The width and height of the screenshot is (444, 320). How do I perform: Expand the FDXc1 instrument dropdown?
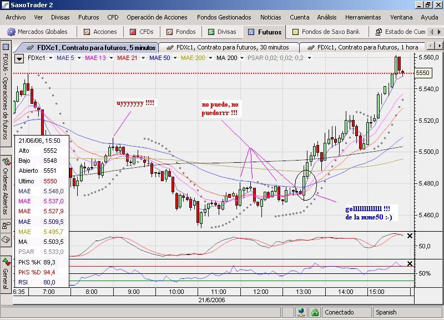pos(51,58)
